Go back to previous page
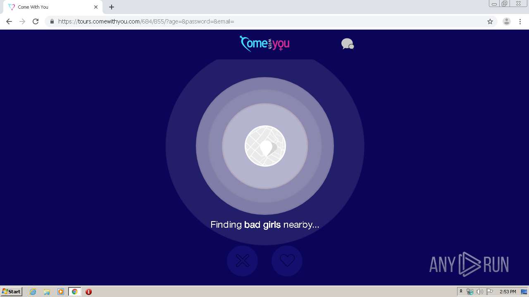This screenshot has height=297, width=529. coord(9,21)
